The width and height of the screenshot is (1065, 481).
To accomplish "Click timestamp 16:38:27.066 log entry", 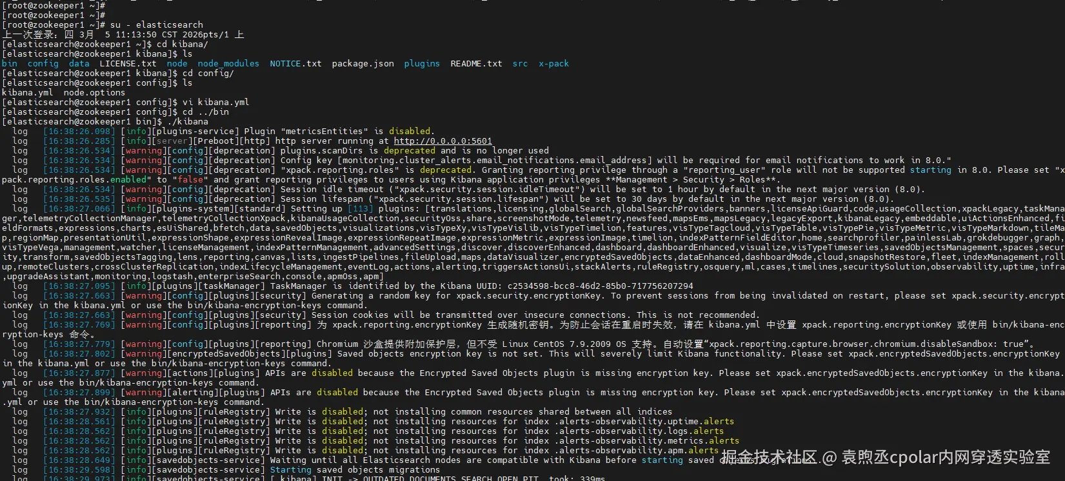I will (79, 208).
